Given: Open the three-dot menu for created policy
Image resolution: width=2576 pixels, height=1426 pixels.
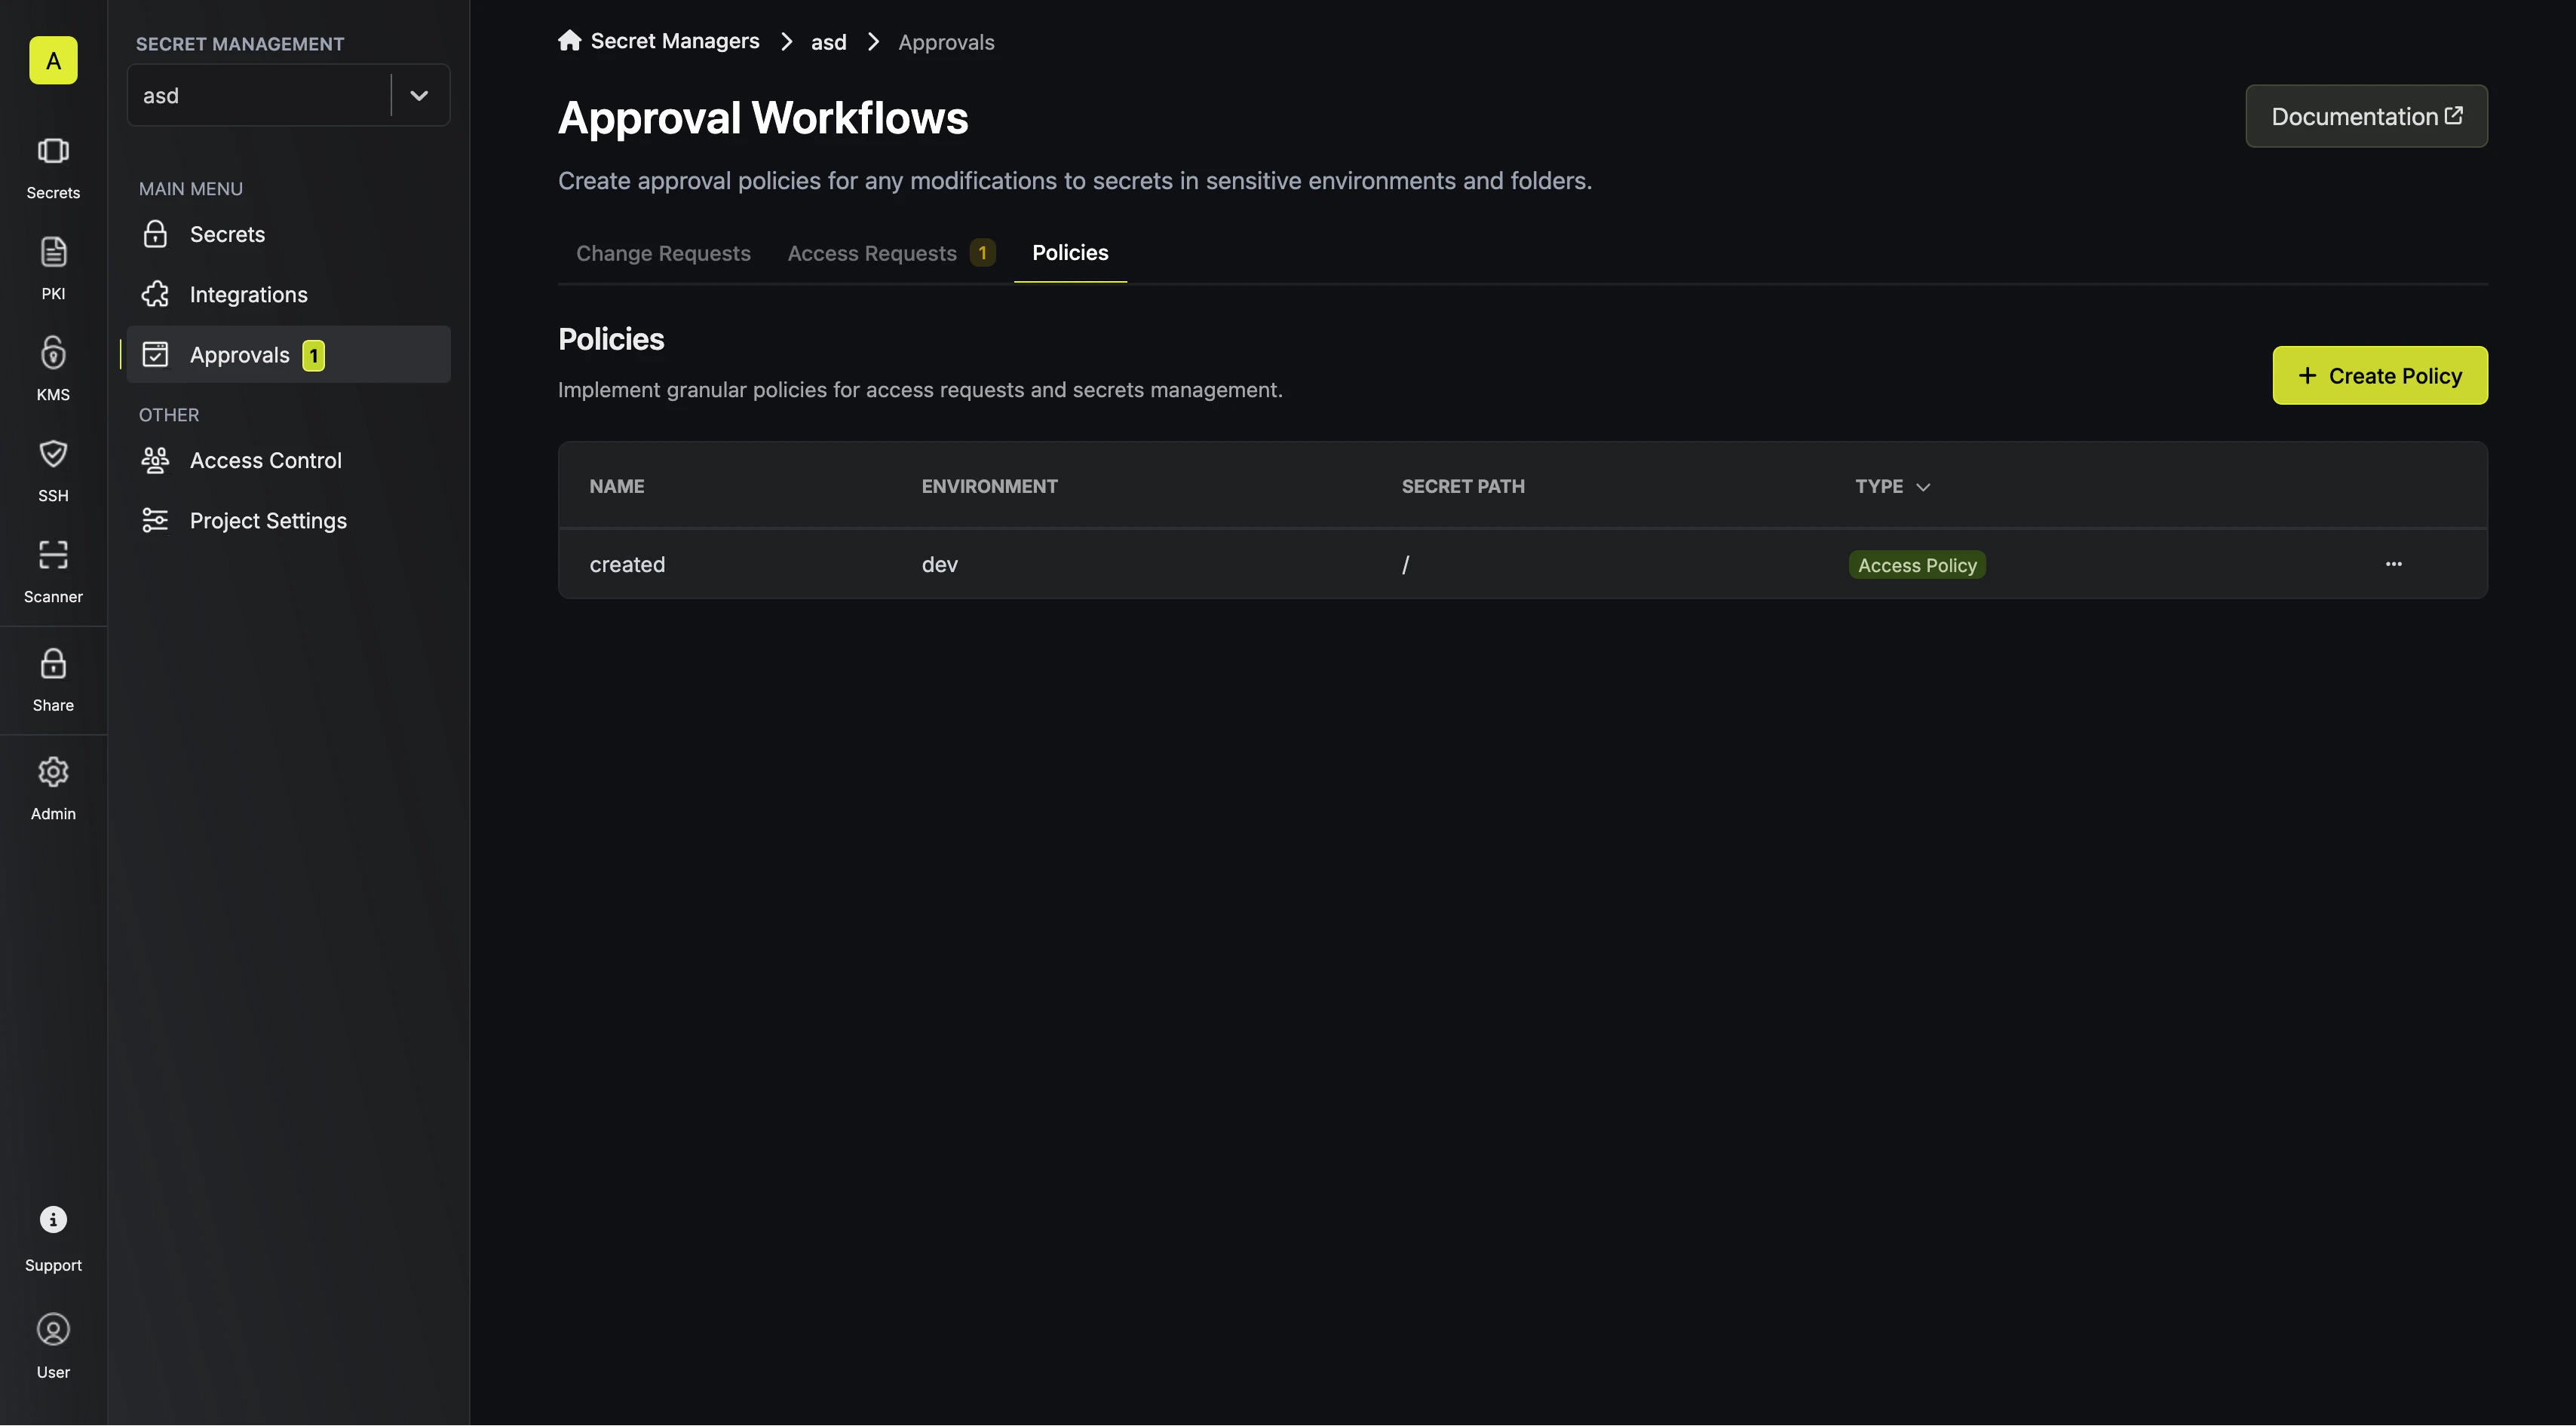Looking at the screenshot, I should (2393, 564).
